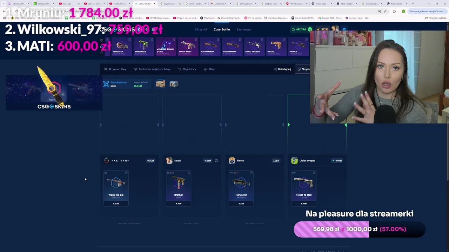Click shield icon on Brother card
The image size is (449, 252).
[189, 173]
